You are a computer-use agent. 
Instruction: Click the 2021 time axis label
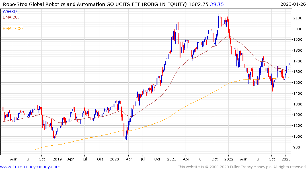pyautogui.click(x=172, y=159)
